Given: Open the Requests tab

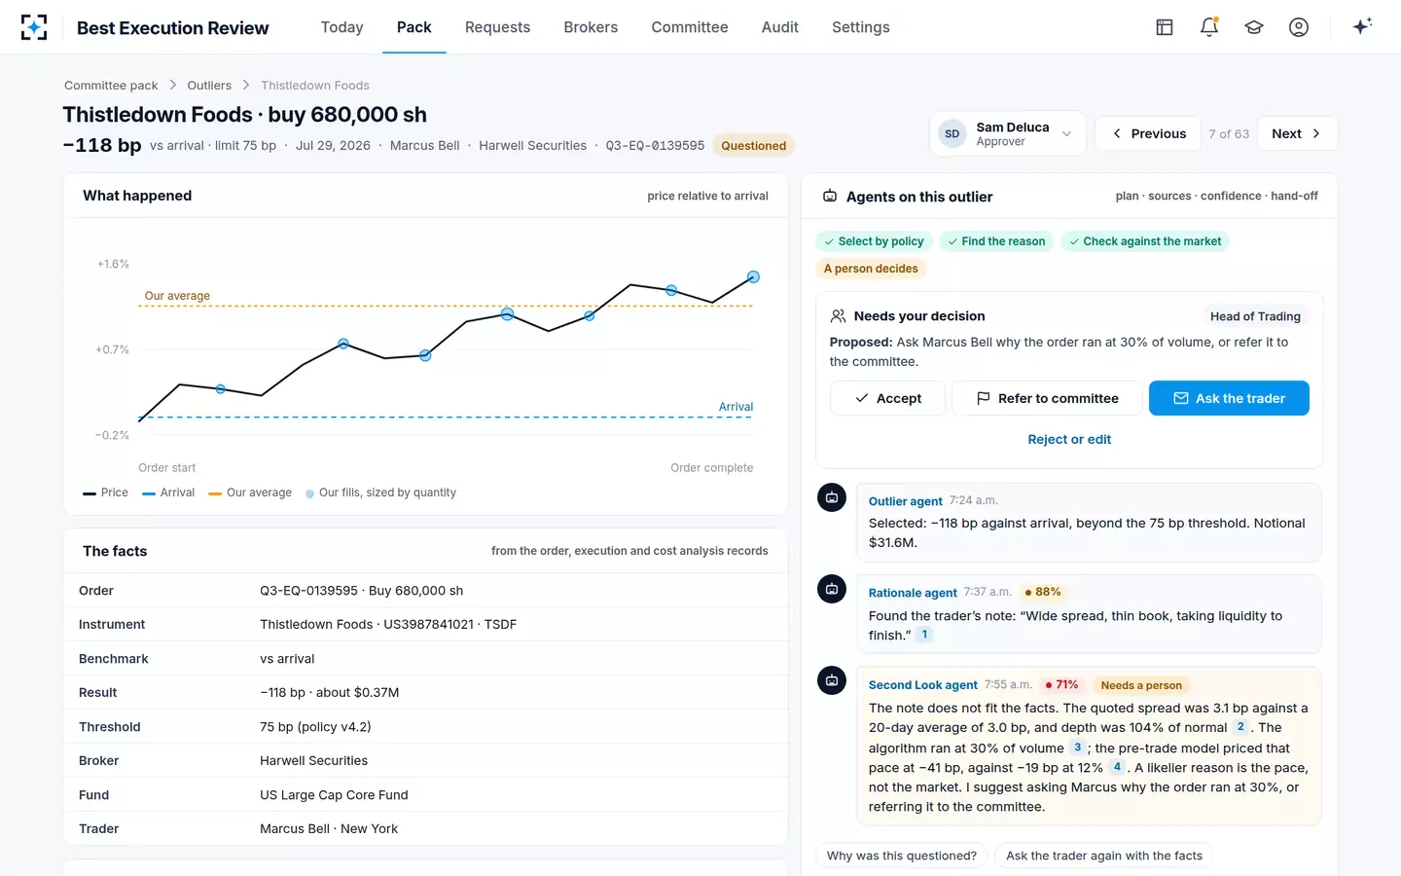Looking at the screenshot, I should (498, 27).
